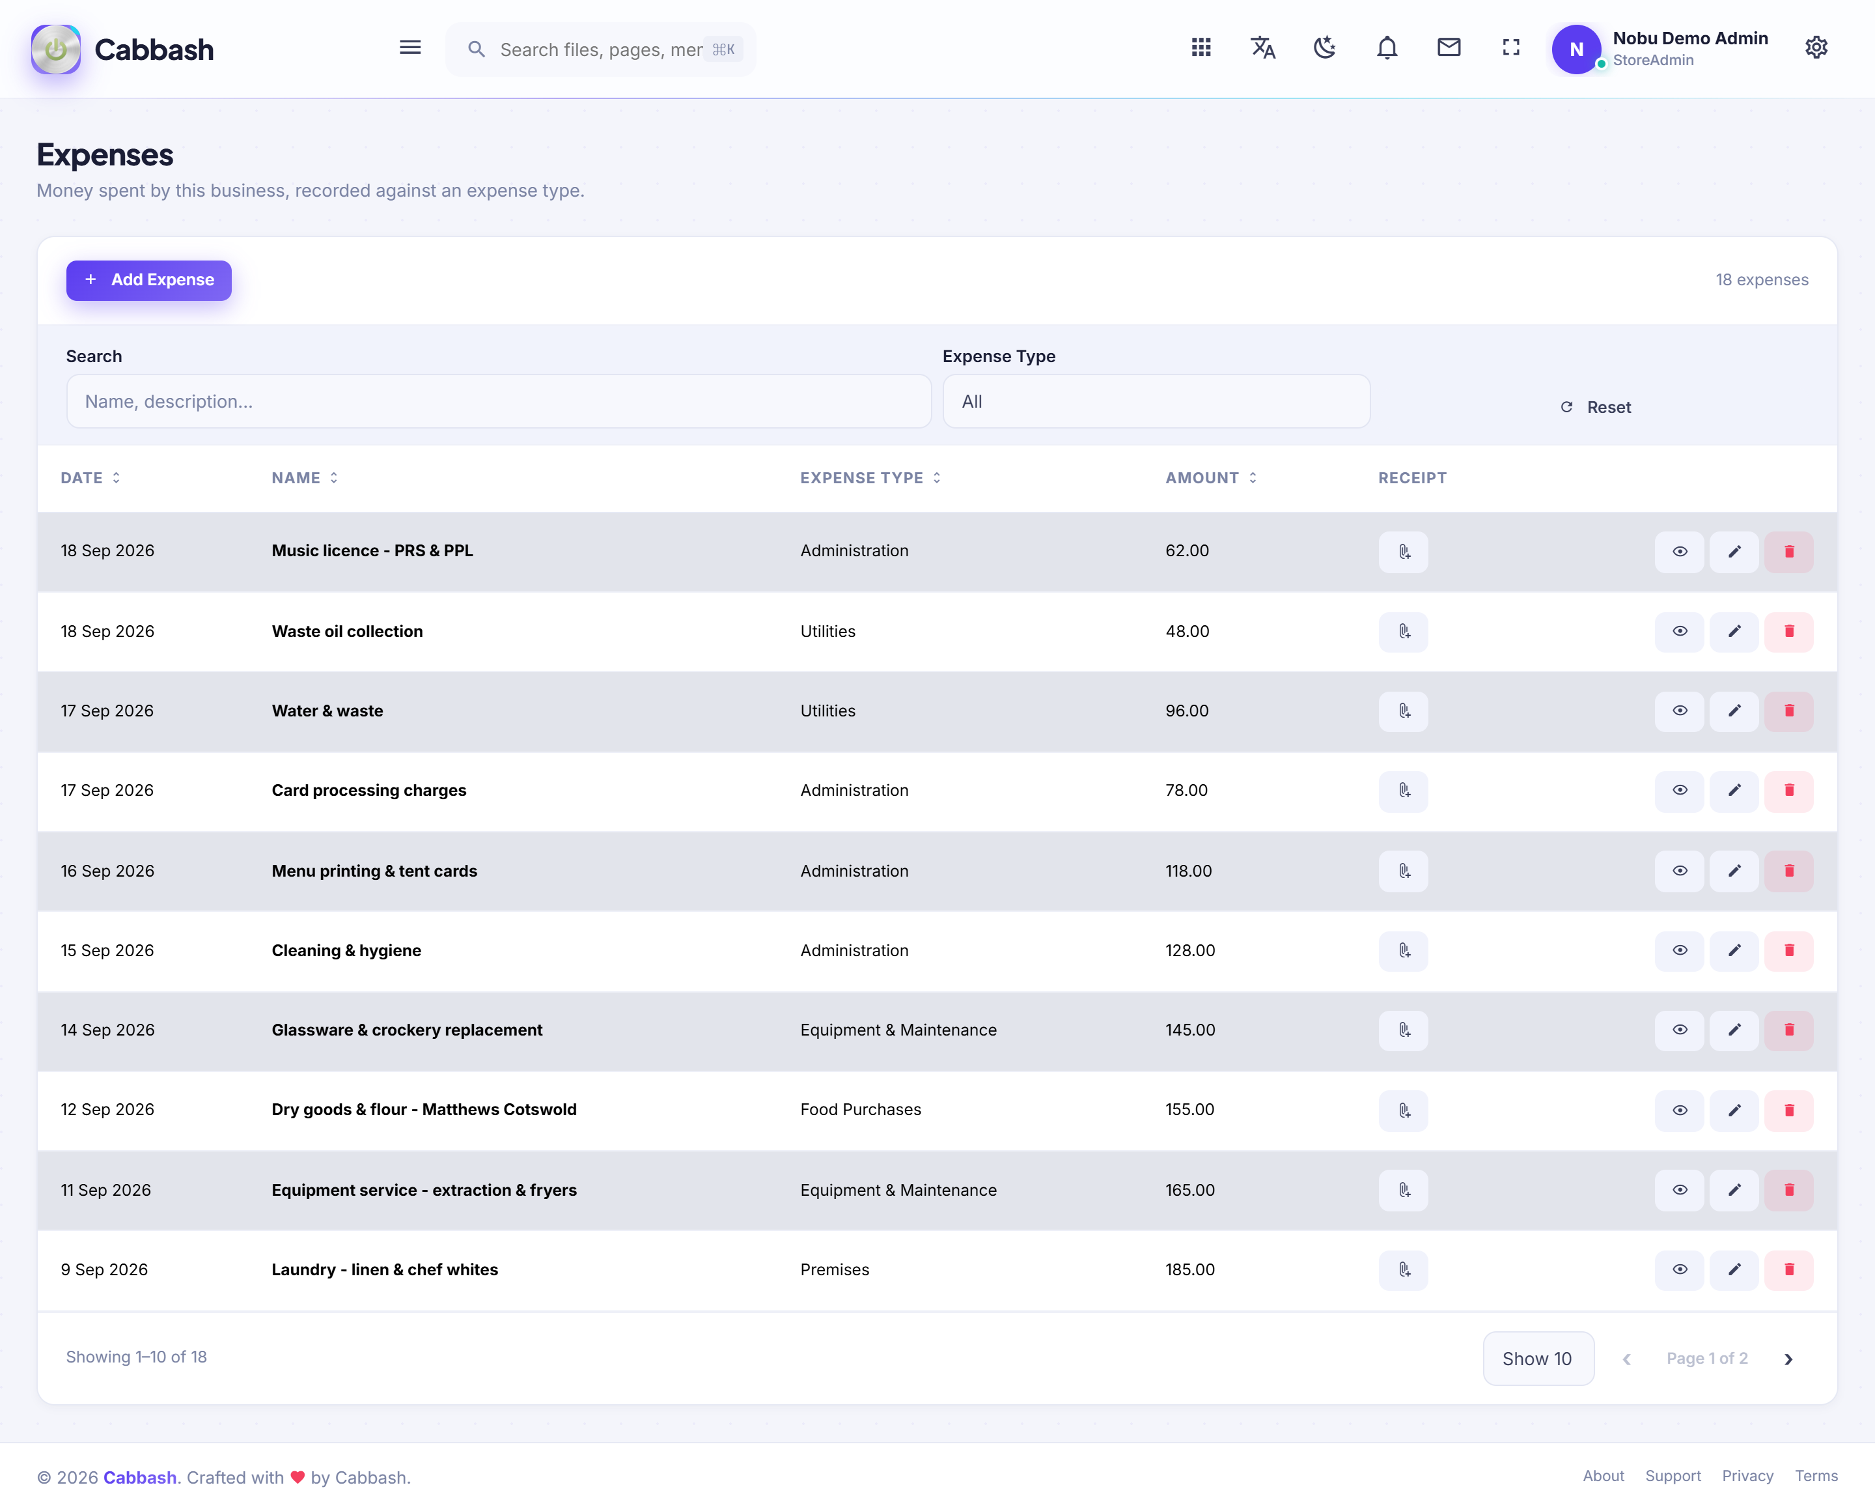Open the Terms footer link
The image size is (1875, 1511).
coord(1816,1476)
